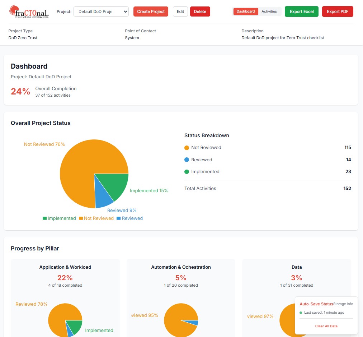Toggle the Reviewed series in the pie legend

point(129,218)
